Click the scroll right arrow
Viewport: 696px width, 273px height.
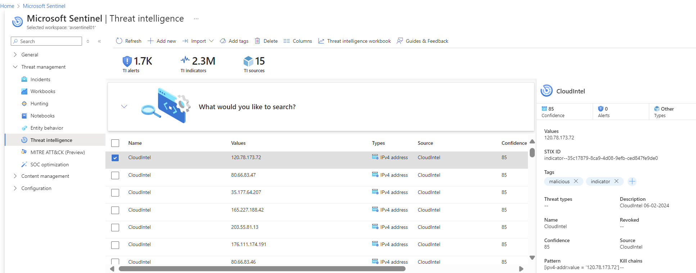click(521, 269)
